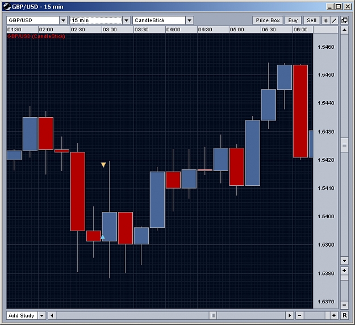
Task: Click the vertical price scrollbar thumb
Action: click(x=344, y=145)
